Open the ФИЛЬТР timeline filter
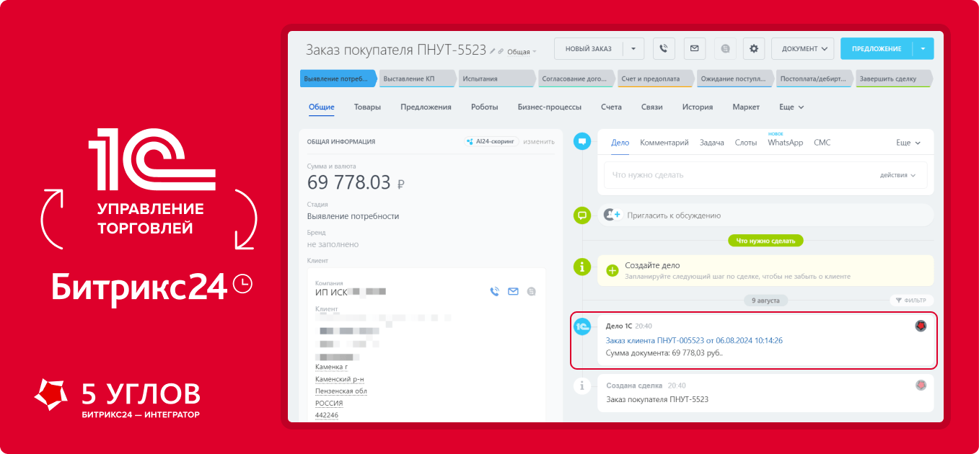979x454 pixels. click(911, 301)
